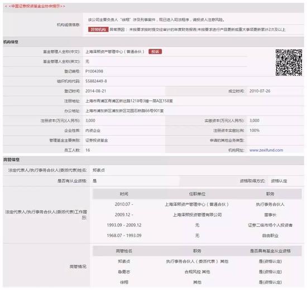Screen dimensions: 307x290
Task: Click the 高管姓名 column header
Action: tap(124, 251)
